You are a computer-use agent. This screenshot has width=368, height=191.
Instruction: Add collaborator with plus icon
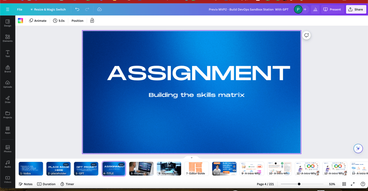(x=305, y=9)
